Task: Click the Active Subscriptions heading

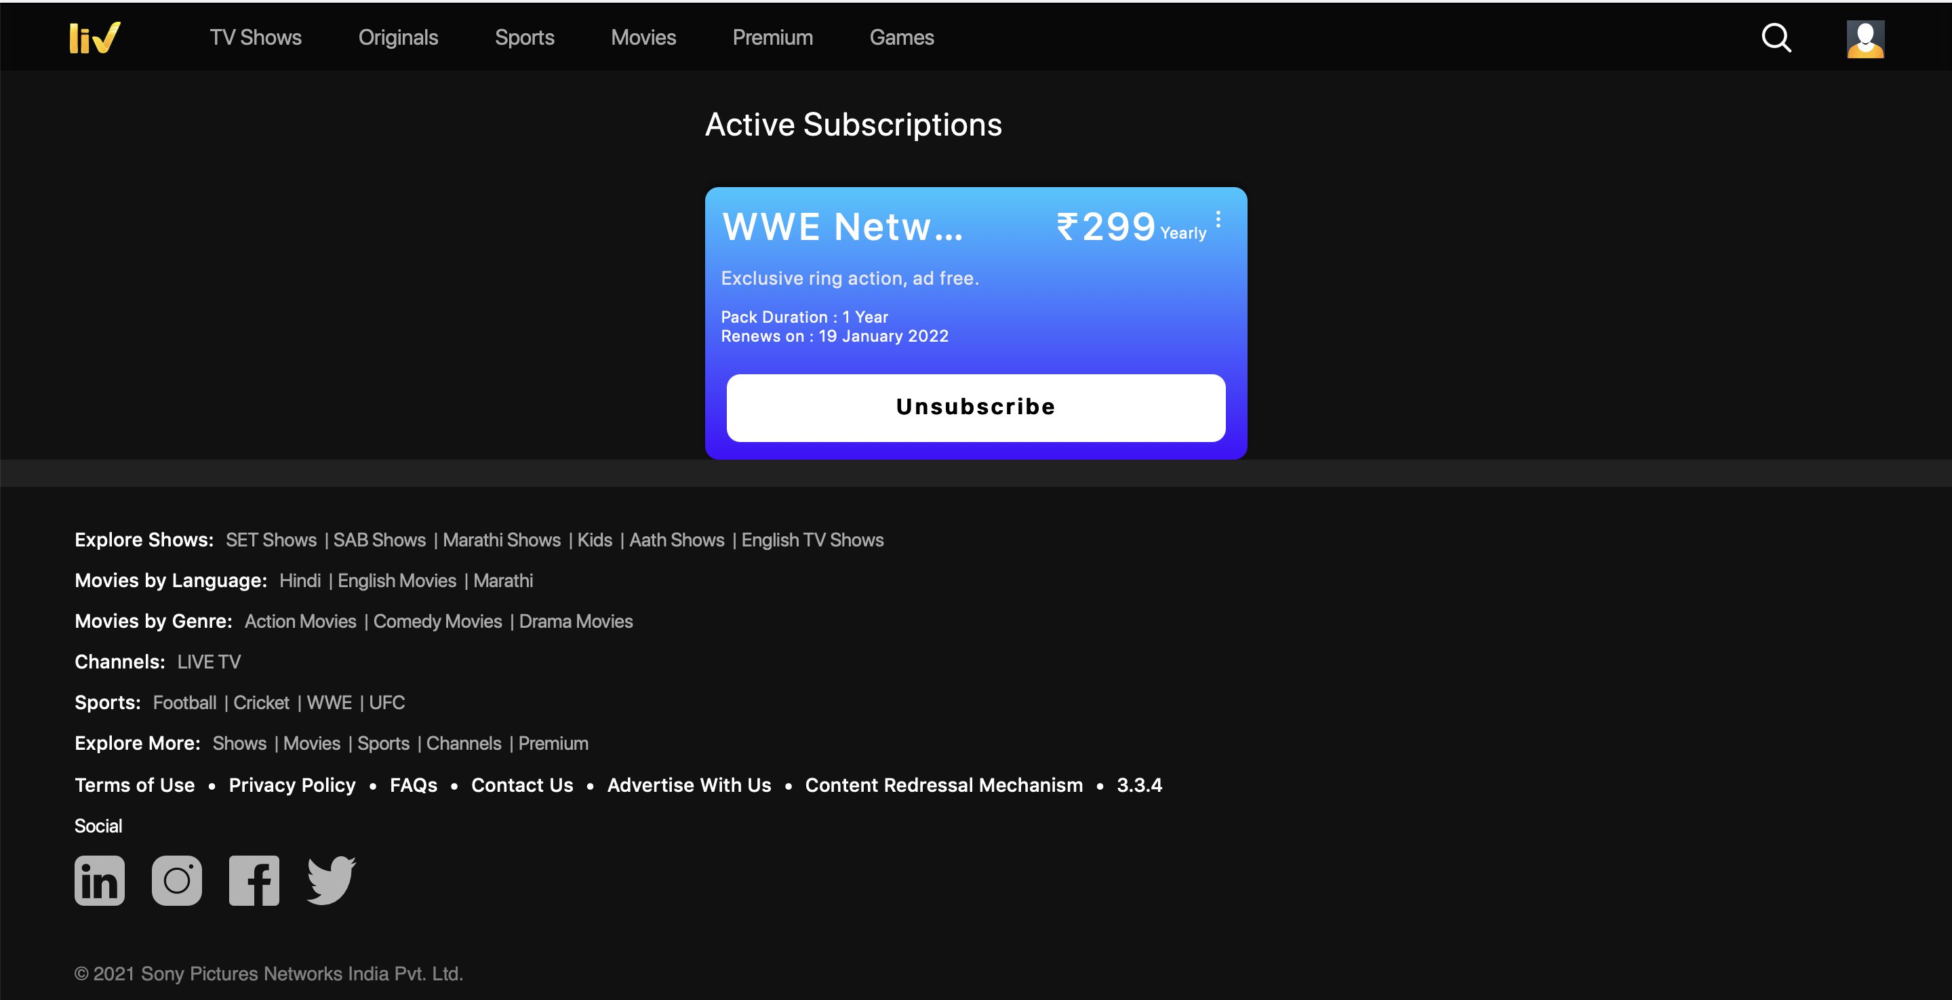Action: 853,125
